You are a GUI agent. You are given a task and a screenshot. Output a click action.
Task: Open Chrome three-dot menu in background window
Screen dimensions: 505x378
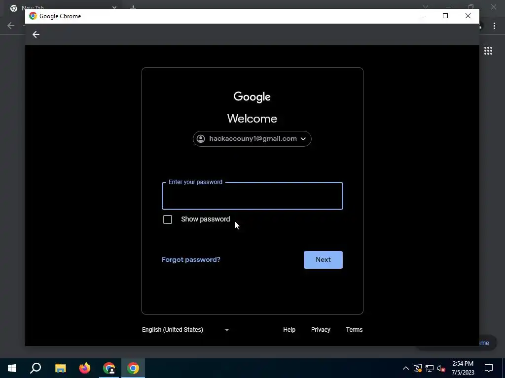[494, 26]
